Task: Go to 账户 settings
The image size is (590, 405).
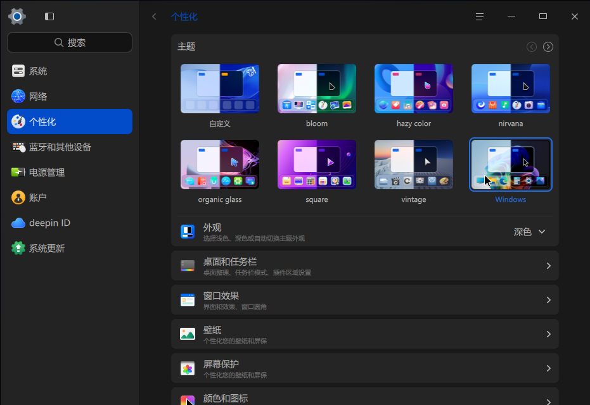Action: point(70,197)
